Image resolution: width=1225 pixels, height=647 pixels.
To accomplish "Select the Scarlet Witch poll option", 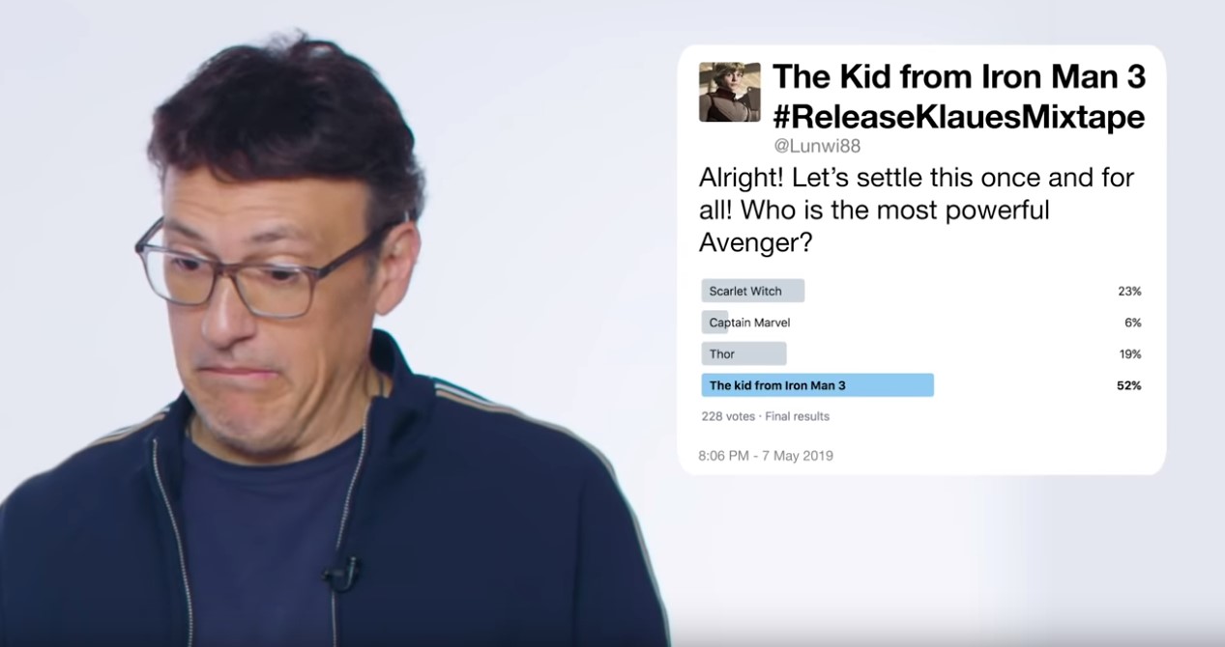I will point(753,291).
